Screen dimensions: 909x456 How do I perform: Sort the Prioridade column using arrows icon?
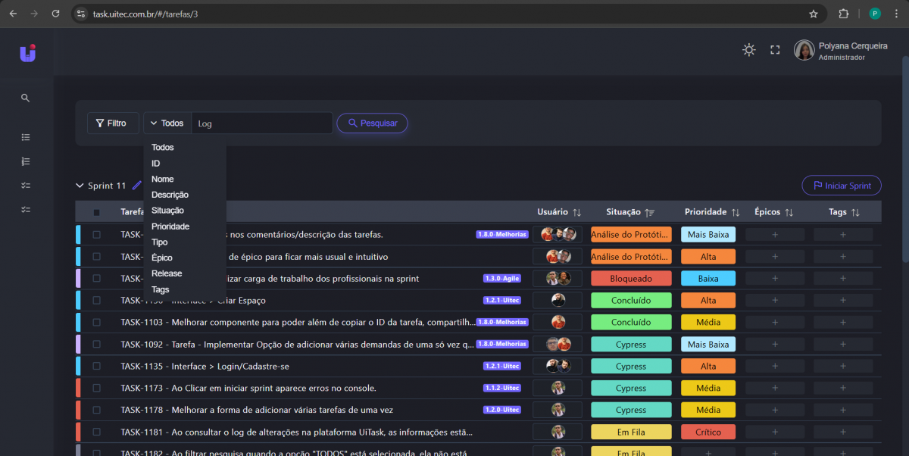(735, 213)
